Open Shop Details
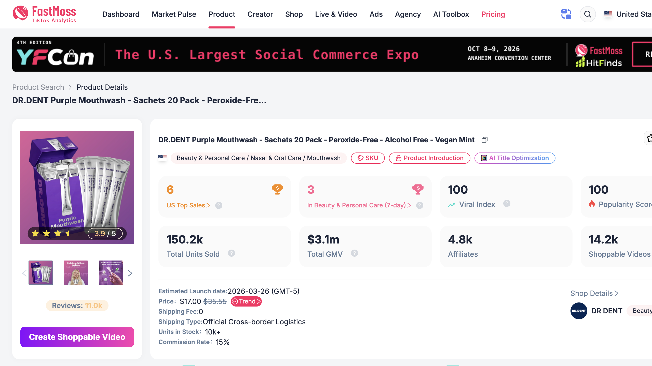This screenshot has height=366, width=652. [594, 293]
